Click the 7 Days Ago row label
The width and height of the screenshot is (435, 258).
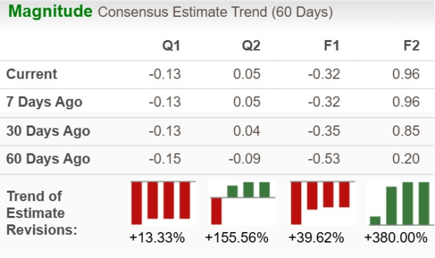pyautogui.click(x=44, y=102)
